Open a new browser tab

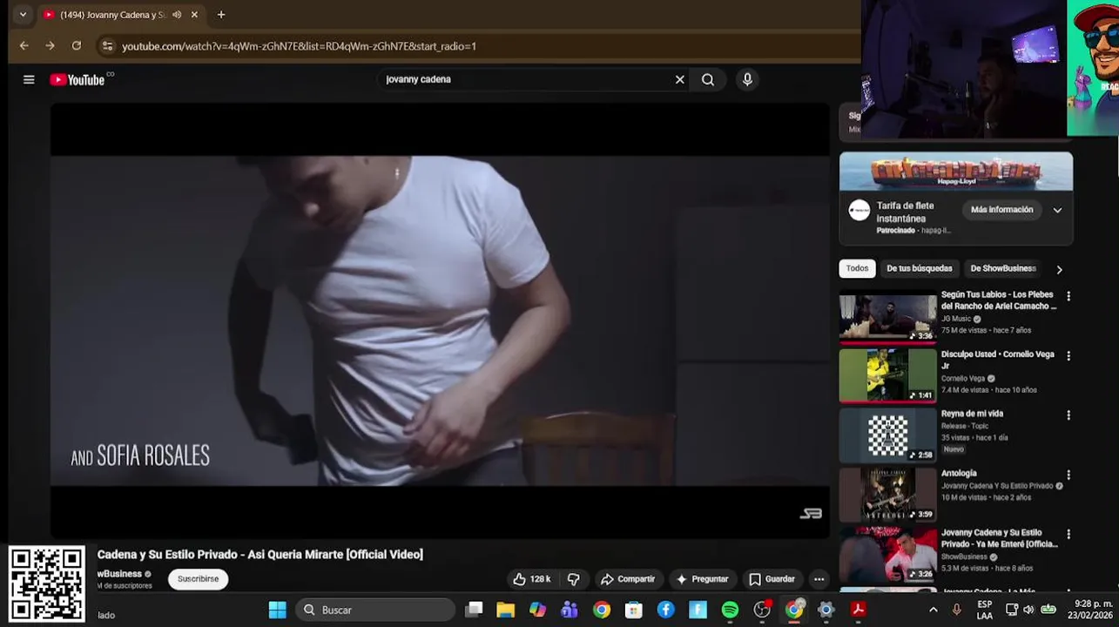[x=221, y=15]
